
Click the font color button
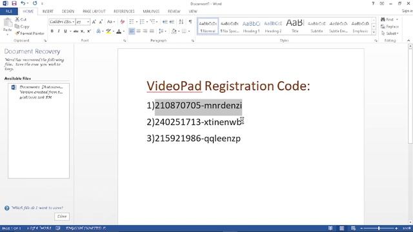[x=119, y=32]
